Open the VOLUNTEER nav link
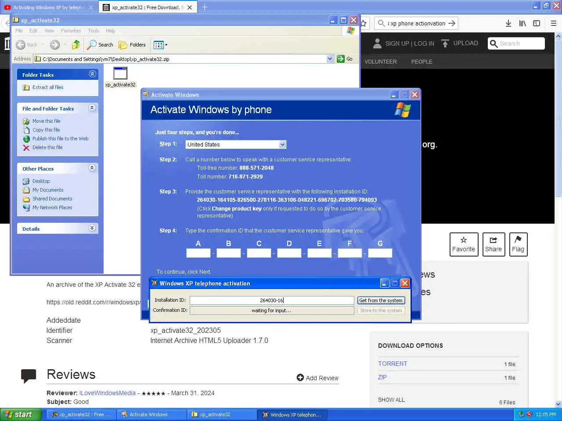562x421 pixels. [381, 62]
